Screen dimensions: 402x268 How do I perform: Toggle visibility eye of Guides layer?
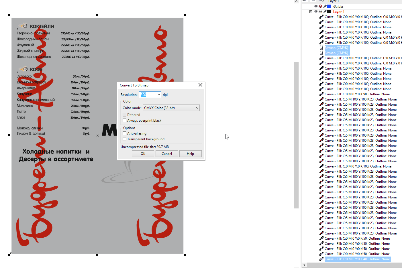tap(316, 6)
